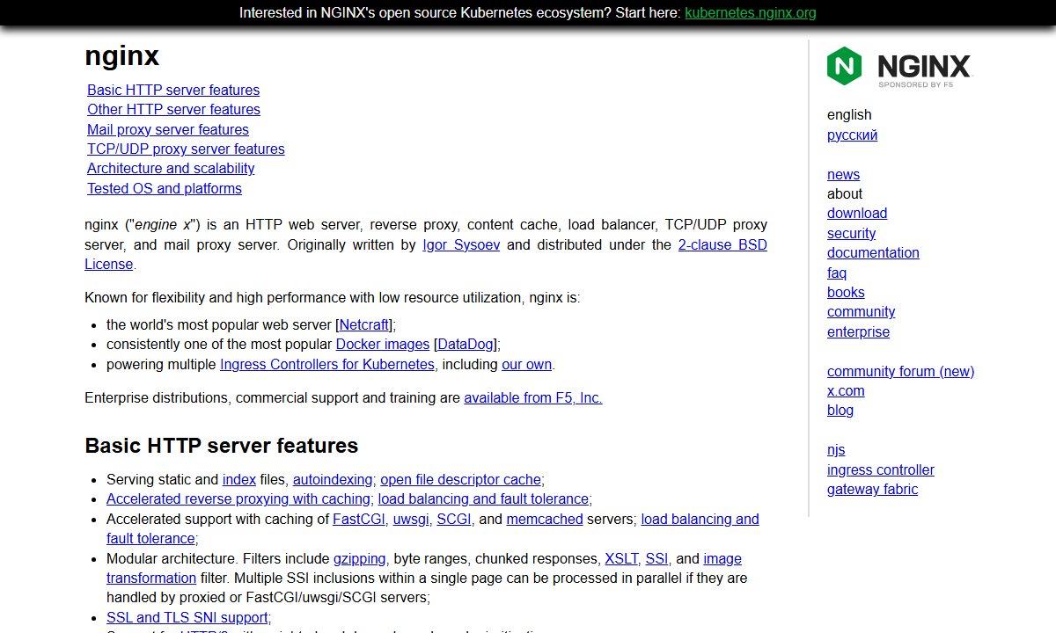1056x633 pixels.
Task: Jump to Other HTTP server features
Action: click(173, 109)
